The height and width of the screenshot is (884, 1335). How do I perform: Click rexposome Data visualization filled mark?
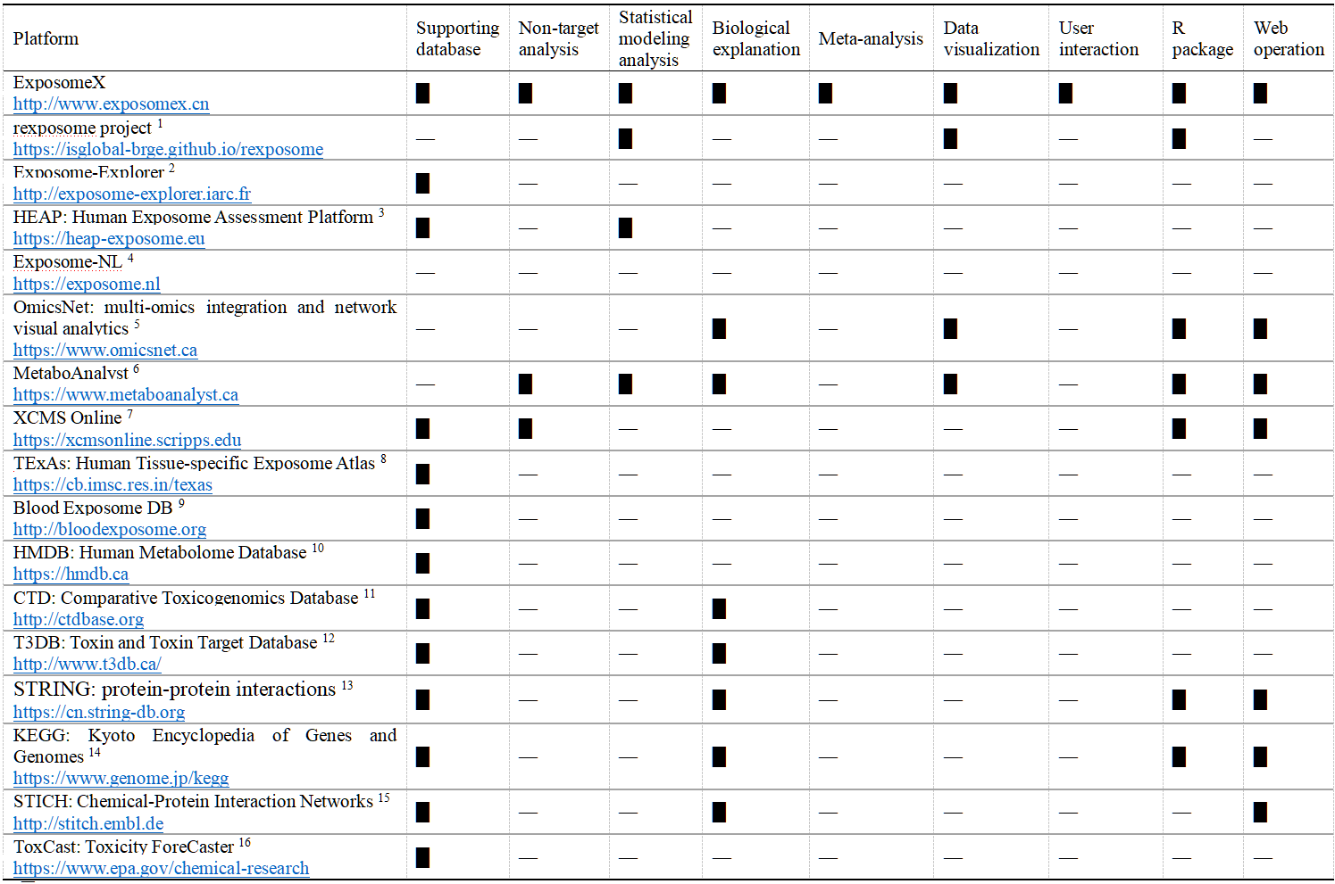pyautogui.click(x=950, y=138)
